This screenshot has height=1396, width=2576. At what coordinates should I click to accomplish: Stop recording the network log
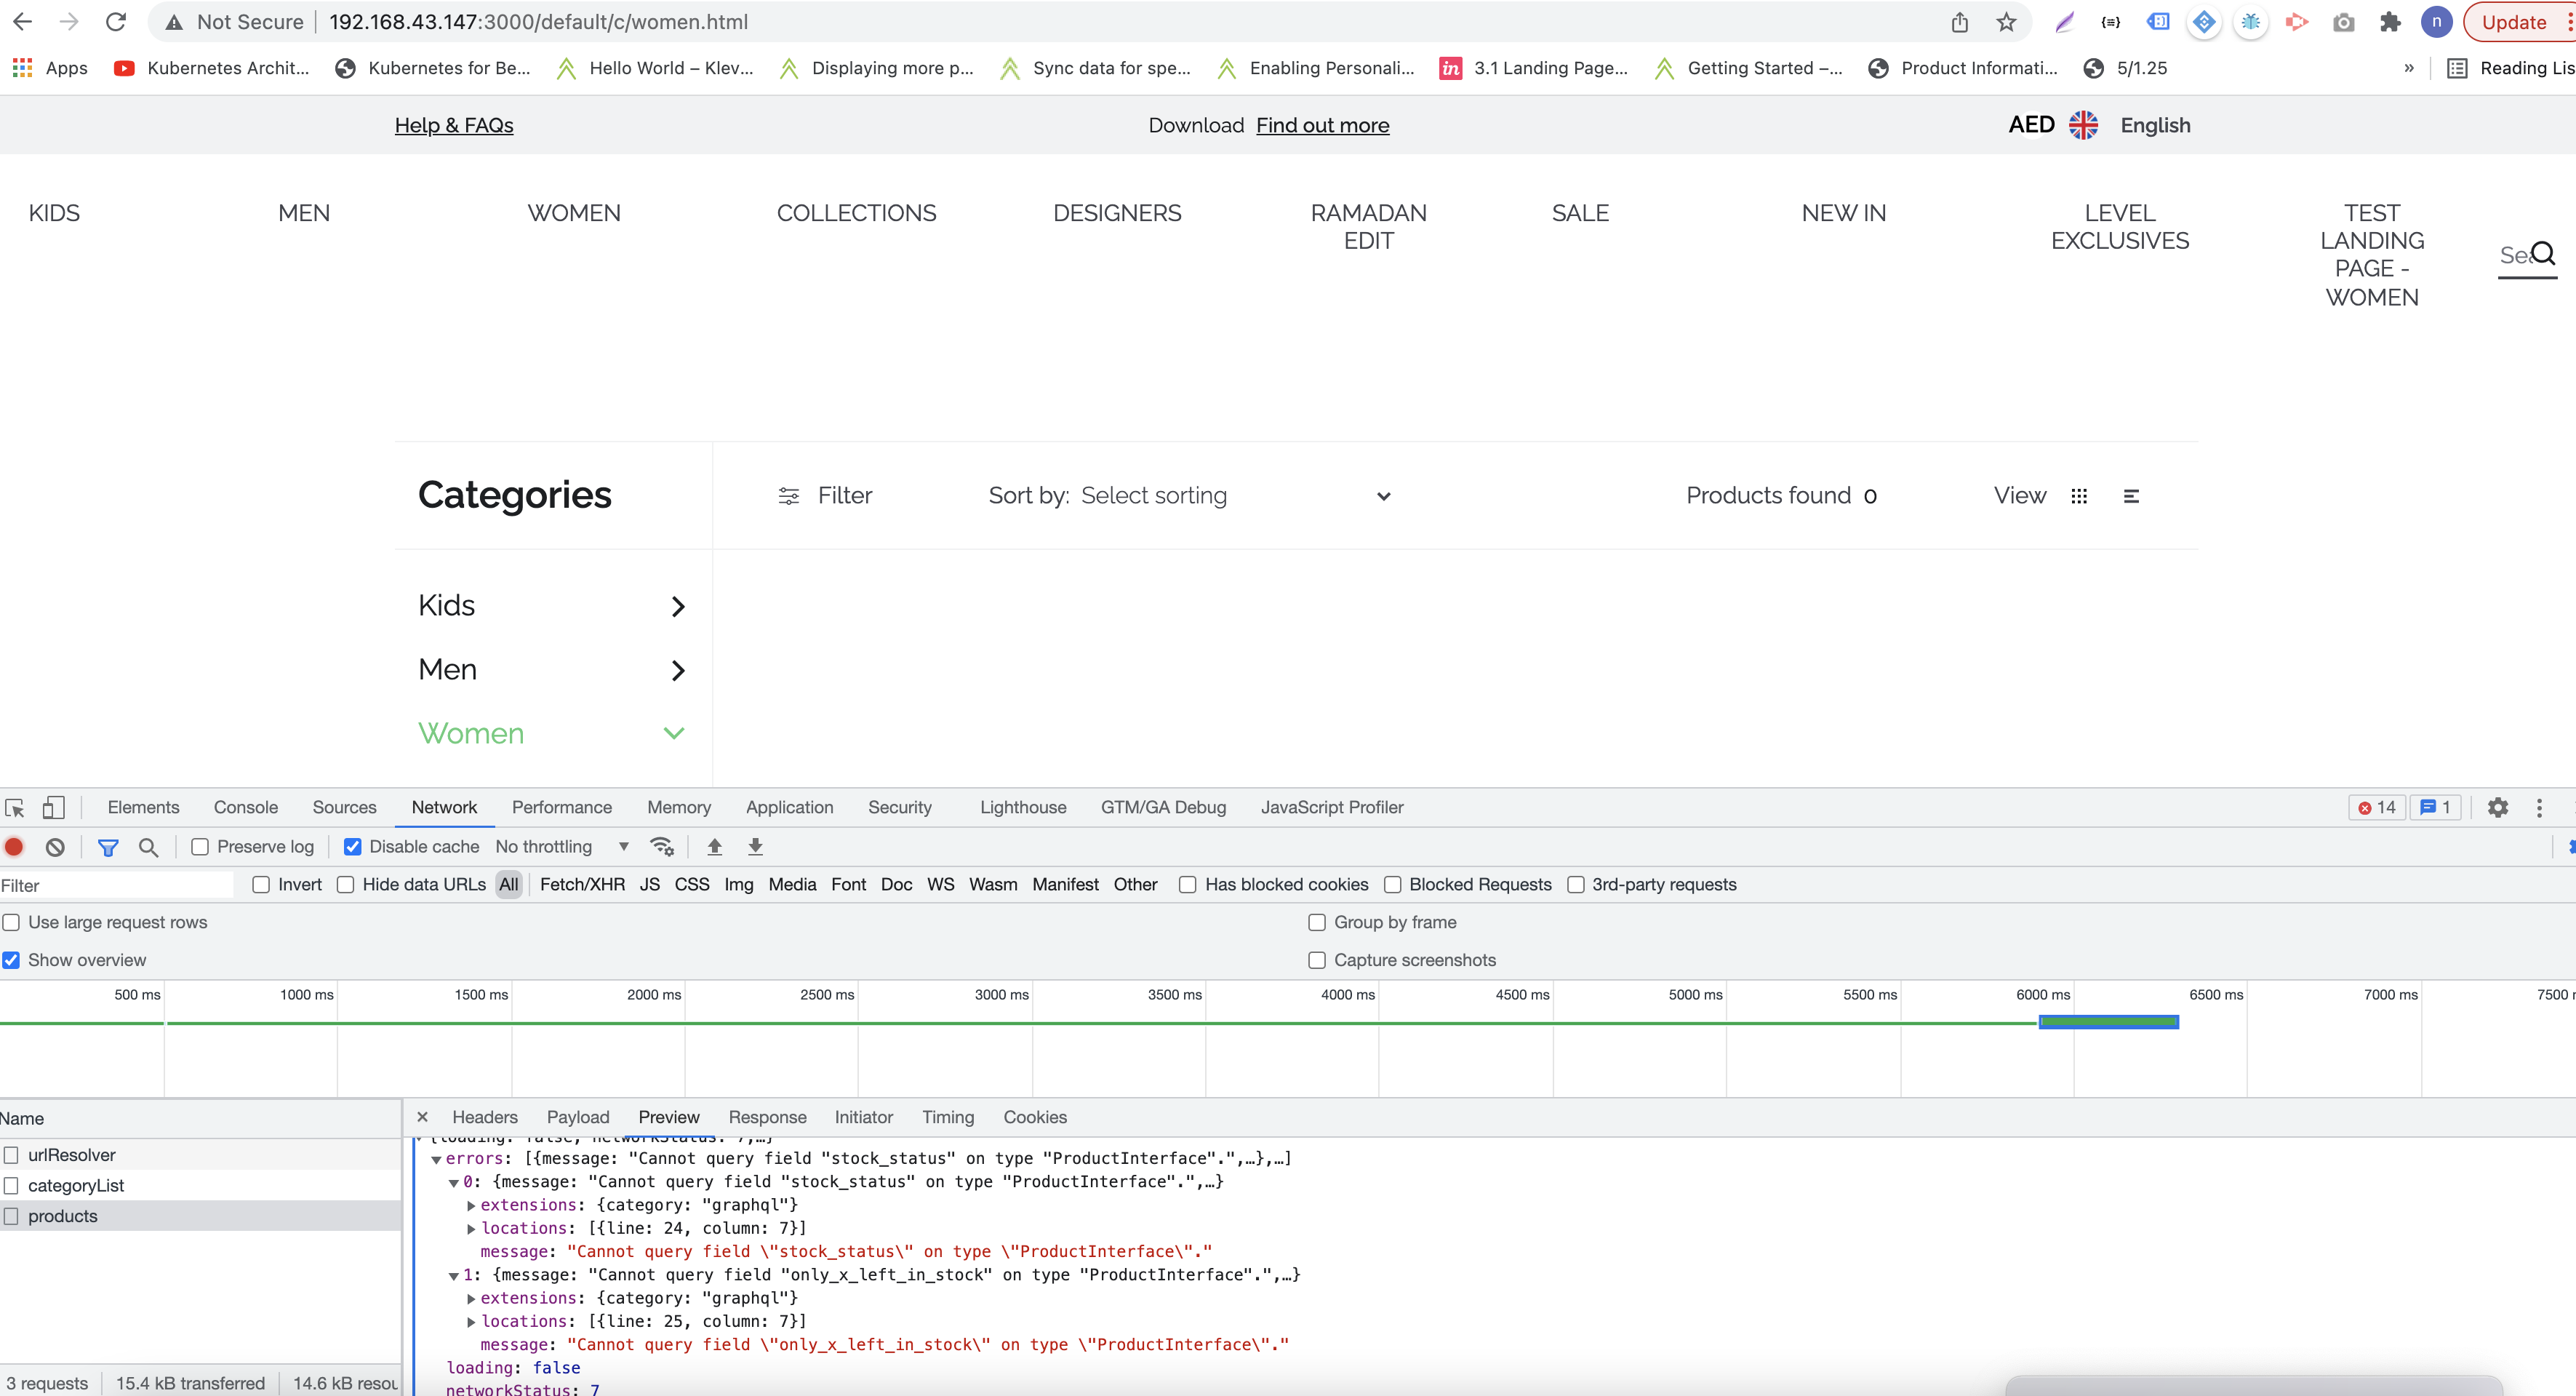pos(14,846)
